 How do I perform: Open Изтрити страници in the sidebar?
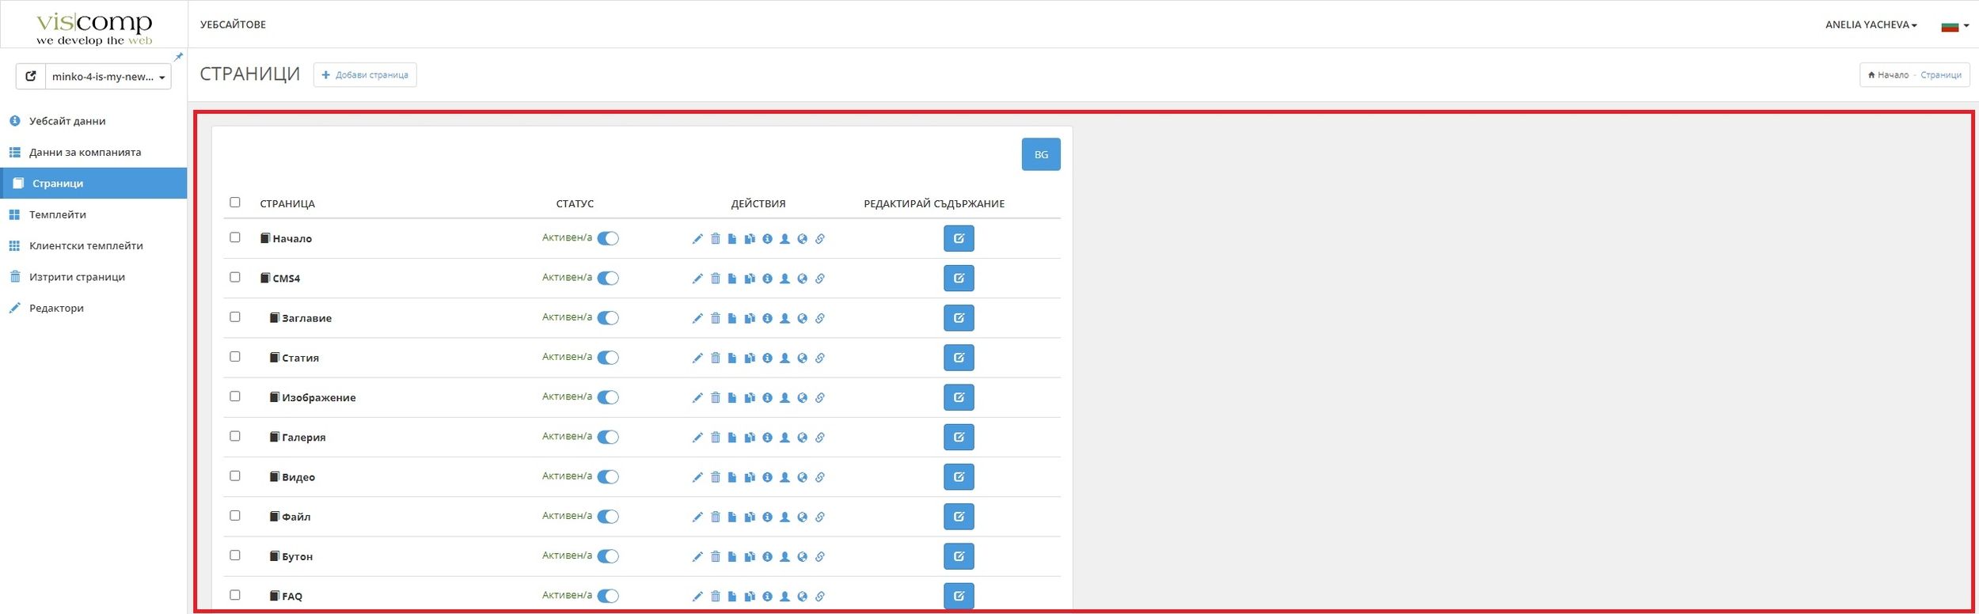click(77, 277)
